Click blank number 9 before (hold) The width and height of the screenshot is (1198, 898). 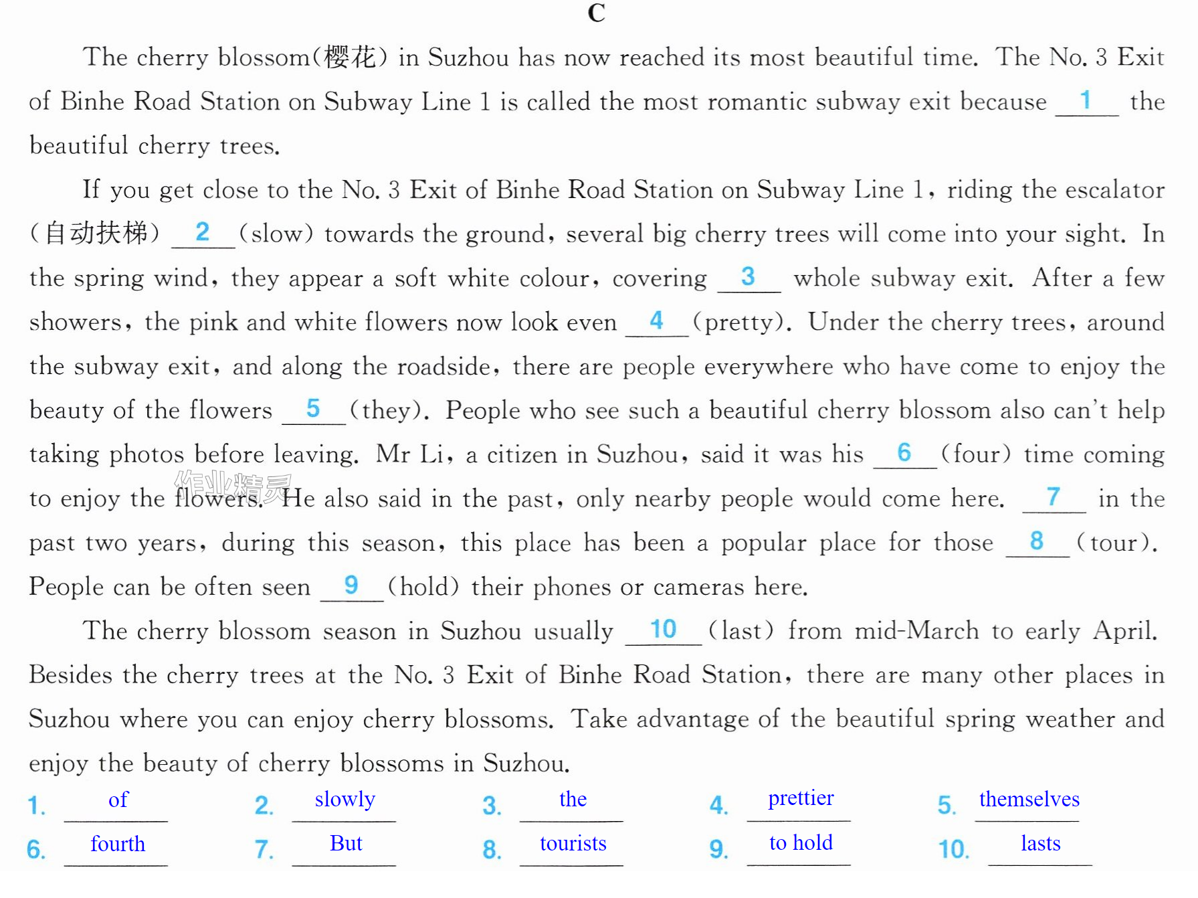352,586
